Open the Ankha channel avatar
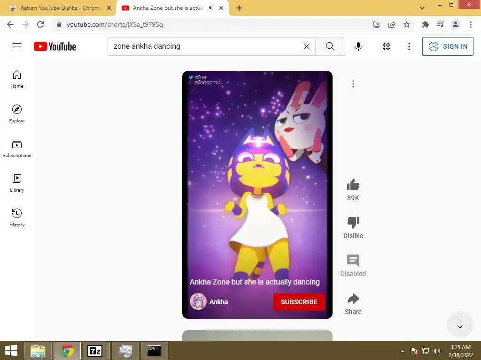 (198, 302)
